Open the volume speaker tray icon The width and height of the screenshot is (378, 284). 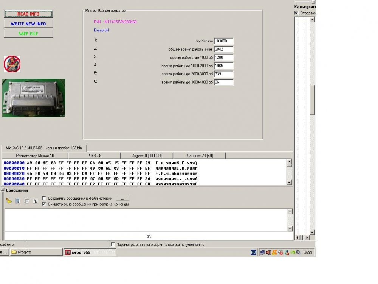click(x=268, y=253)
